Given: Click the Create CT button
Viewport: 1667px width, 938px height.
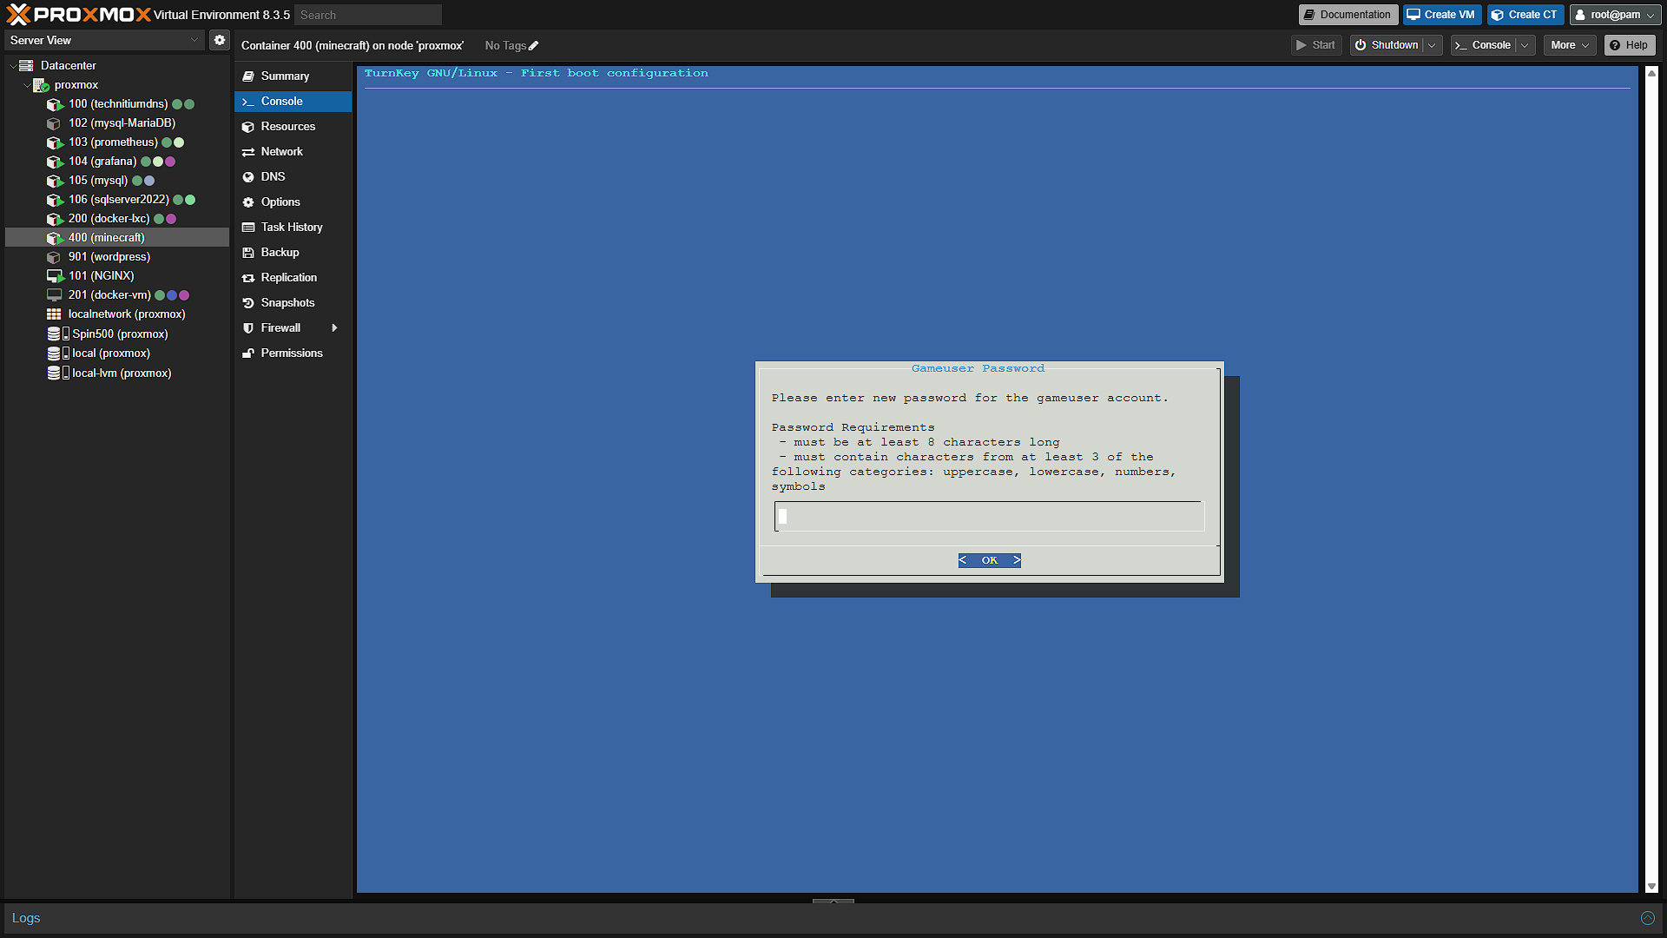Looking at the screenshot, I should [1525, 15].
